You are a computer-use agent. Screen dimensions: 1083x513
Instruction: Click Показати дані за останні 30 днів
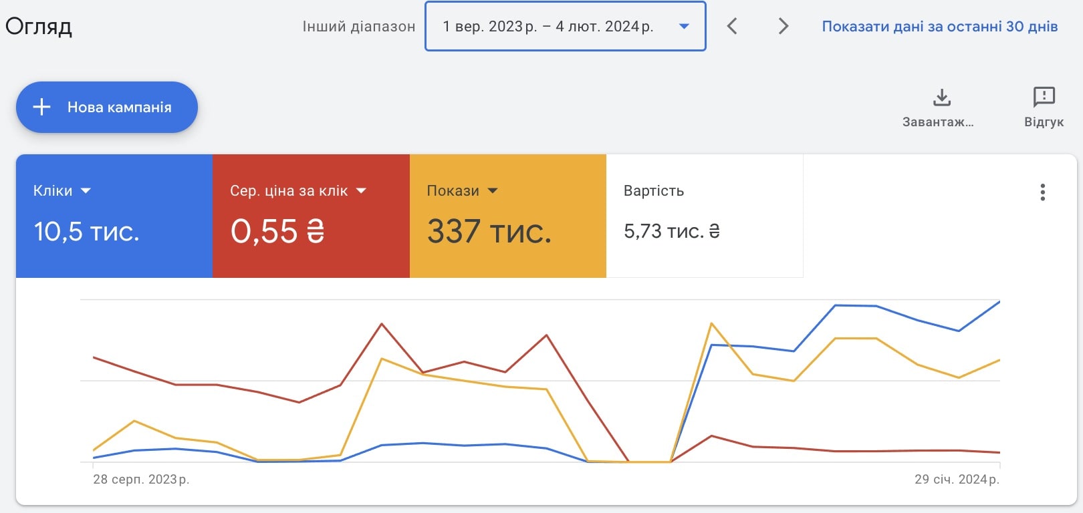click(939, 26)
